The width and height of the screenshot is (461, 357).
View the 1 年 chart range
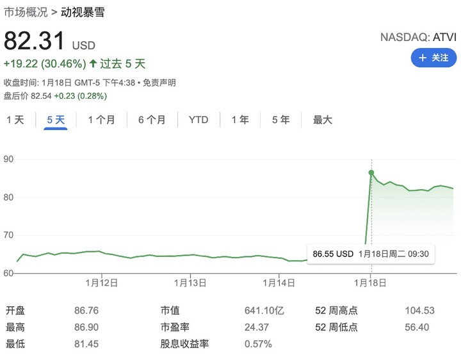pyautogui.click(x=240, y=120)
